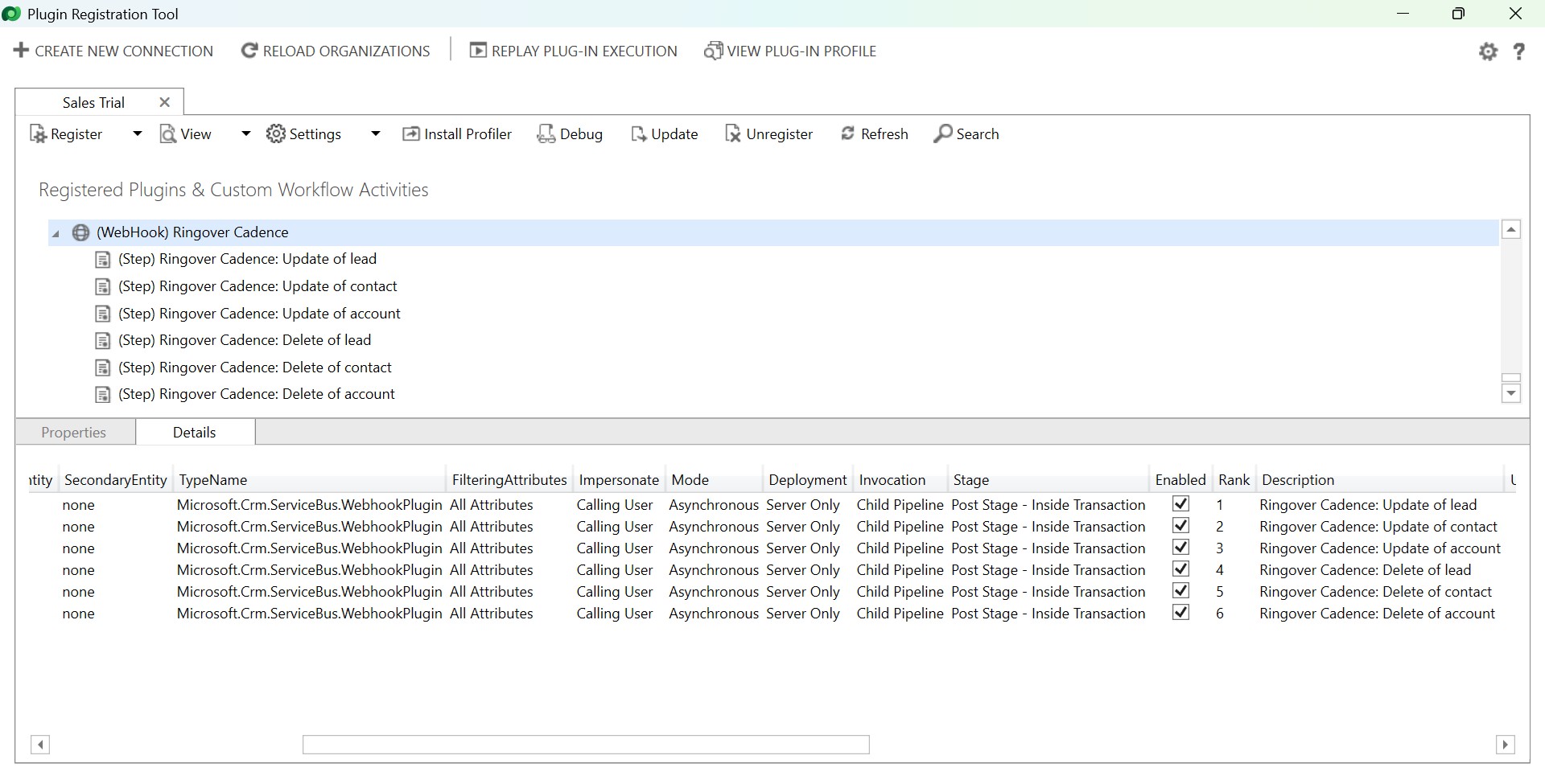Viewport: 1545px width, 776px height.
Task: Select (Step) Ringover Cadence: Update of account
Action: [x=259, y=314]
